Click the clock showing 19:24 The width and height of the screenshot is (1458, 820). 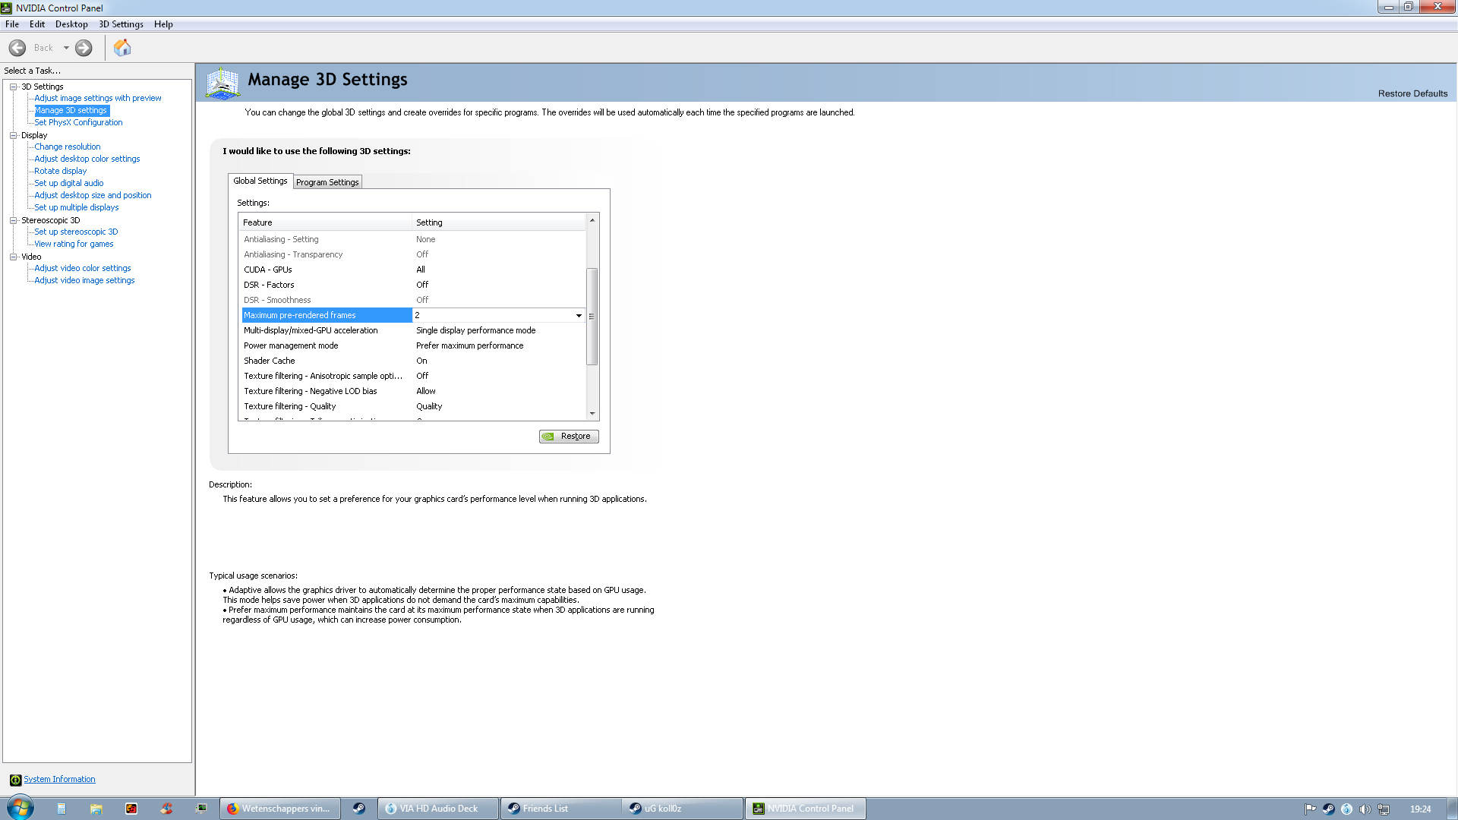point(1420,809)
